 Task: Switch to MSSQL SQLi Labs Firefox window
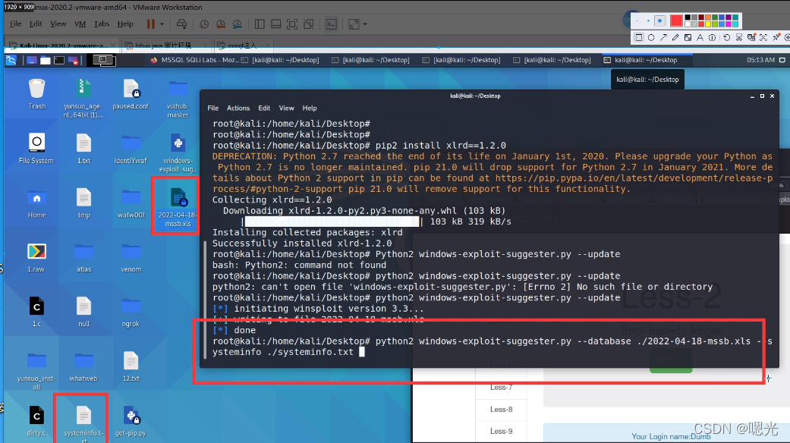tap(194, 60)
